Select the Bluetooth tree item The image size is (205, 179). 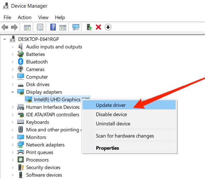(x=37, y=62)
